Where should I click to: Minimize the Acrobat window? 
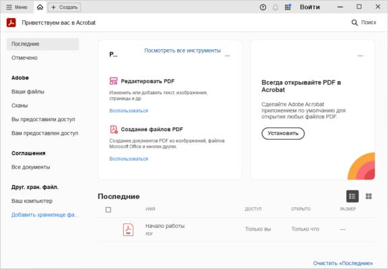tap(340, 7)
